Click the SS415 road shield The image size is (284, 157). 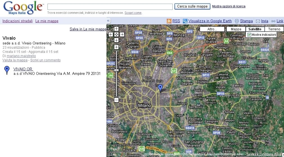190,128
